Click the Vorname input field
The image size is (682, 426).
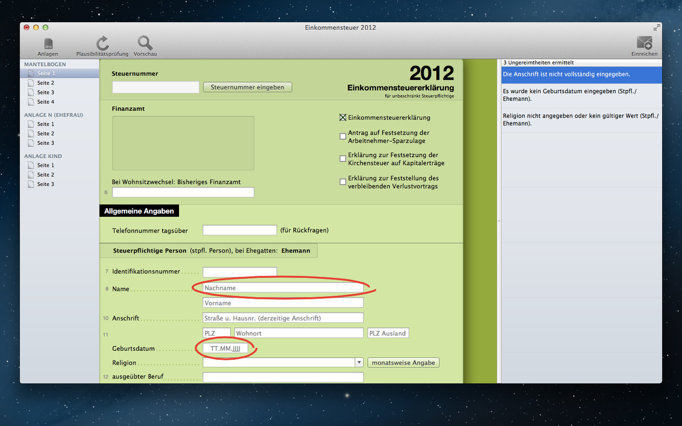coord(283,302)
